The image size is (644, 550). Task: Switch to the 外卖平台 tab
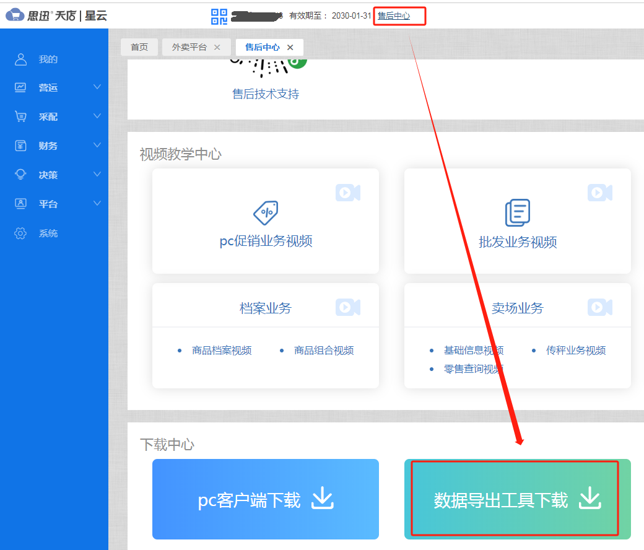[189, 47]
